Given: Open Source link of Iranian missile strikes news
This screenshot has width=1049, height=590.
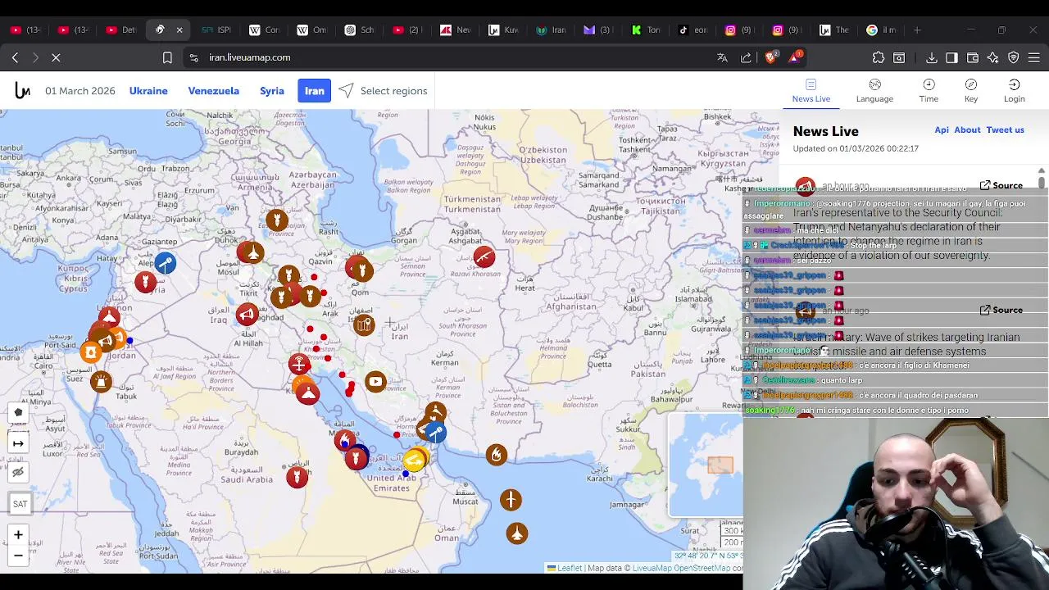Looking at the screenshot, I should 1001,311.
